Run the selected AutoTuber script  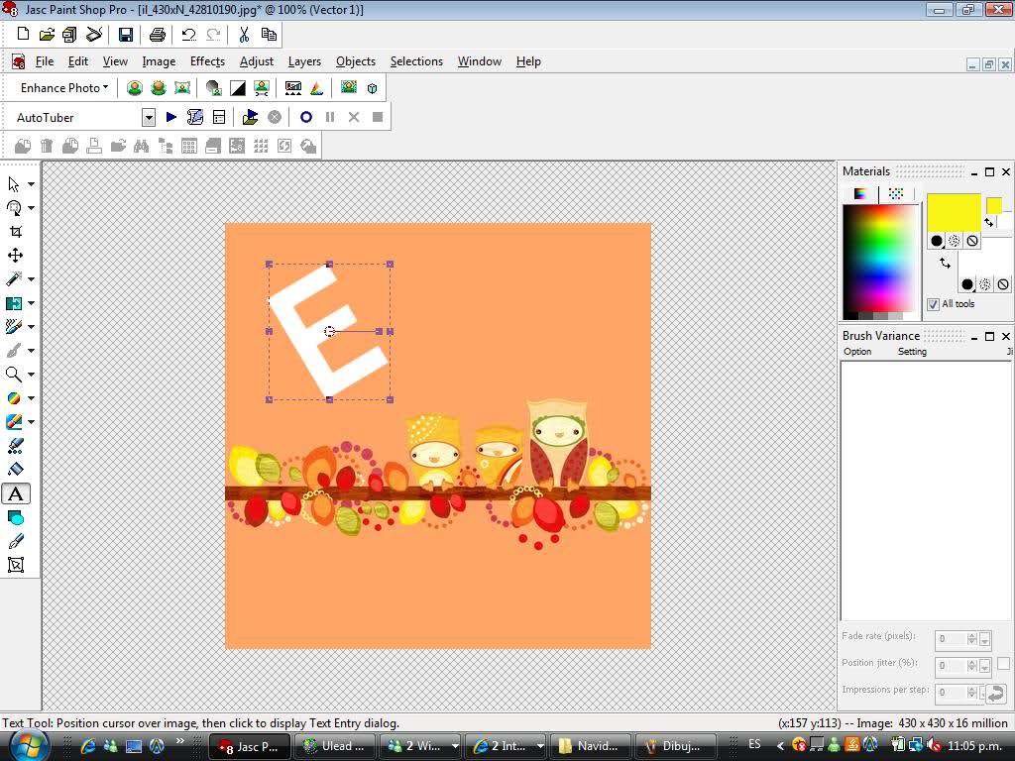click(170, 117)
